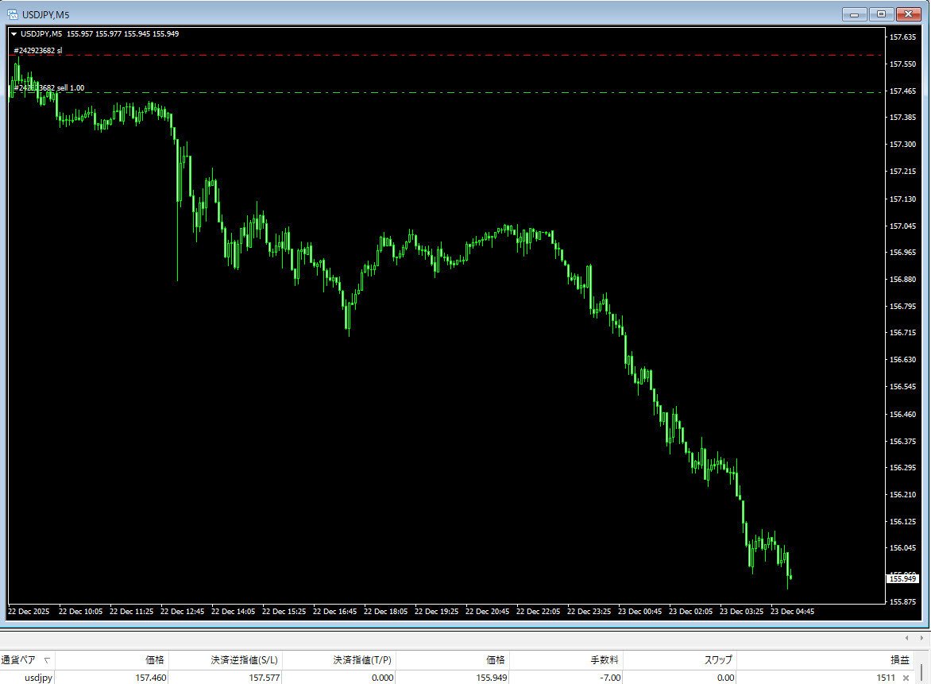Screen dimensions: 931x684
Task: Sort positions by the 損益 column
Action: click(x=898, y=659)
